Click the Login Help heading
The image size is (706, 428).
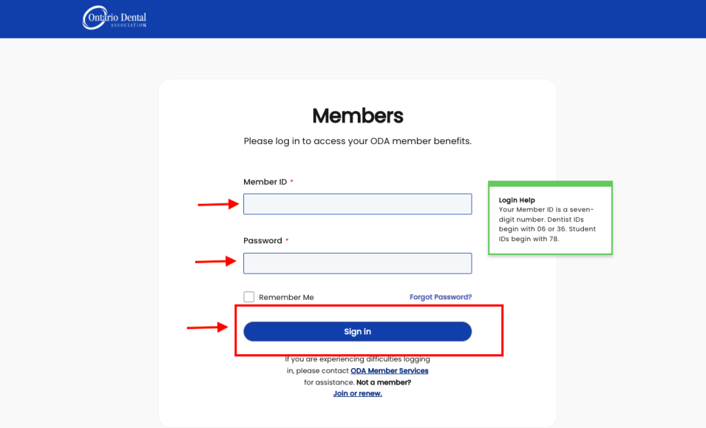click(x=517, y=200)
